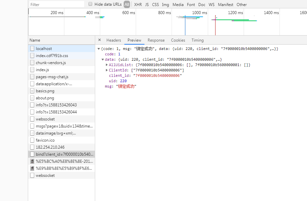Filter requests by XHR type
Image resolution: width=307 pixels, height=201 pixels.
pos(138,4)
